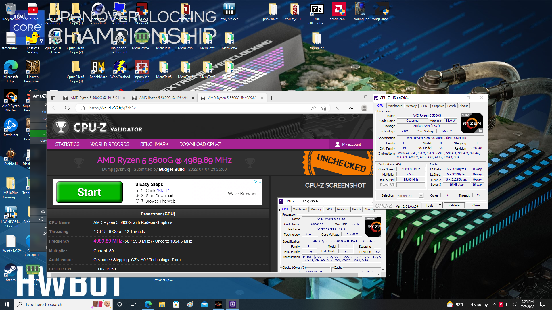Click Close button in CPU-Z window
Screen dimensions: 552x310
click(476, 205)
